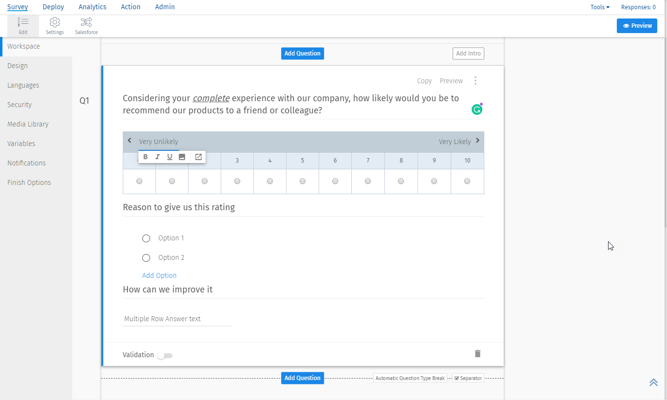
Task: Apply Bold formatting in the text toolbar
Action: pyautogui.click(x=145, y=157)
